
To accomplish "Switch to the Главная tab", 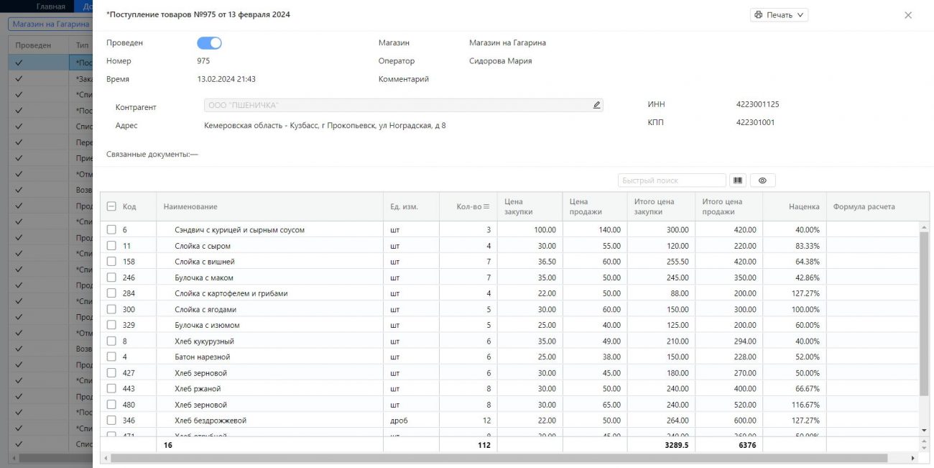I will [x=50, y=6].
